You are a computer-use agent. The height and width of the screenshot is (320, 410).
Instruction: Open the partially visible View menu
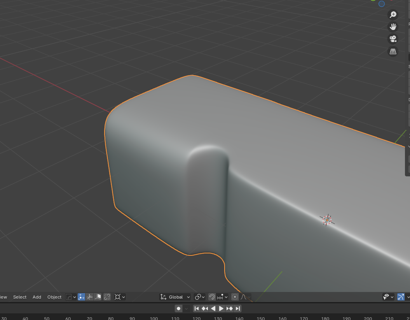pos(3,297)
